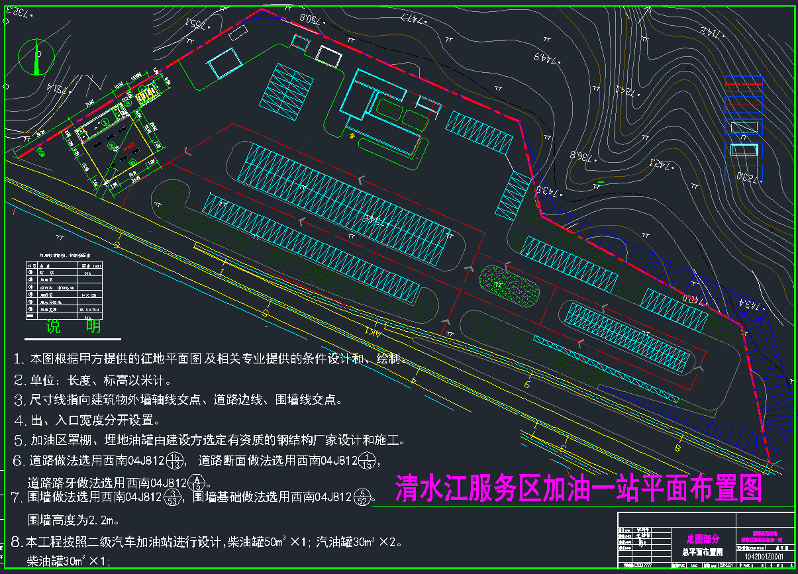Click the circled 5/52 detail reference in note 7
This screenshot has height=574, width=798.
[x=362, y=495]
